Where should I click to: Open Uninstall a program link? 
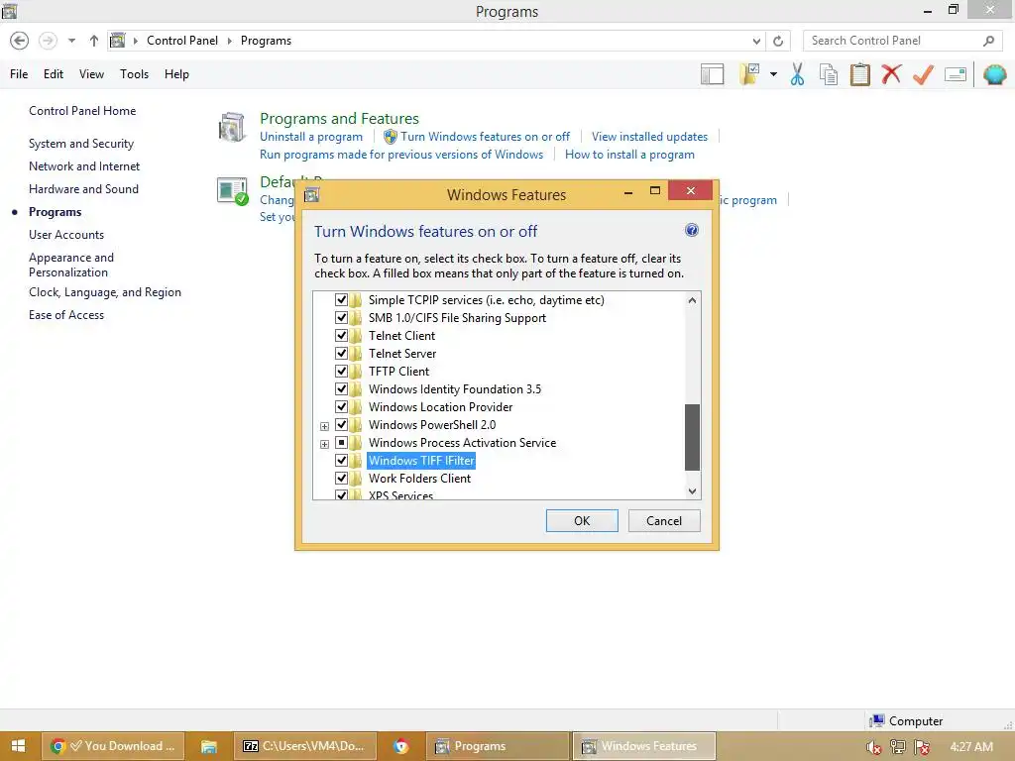(x=311, y=137)
